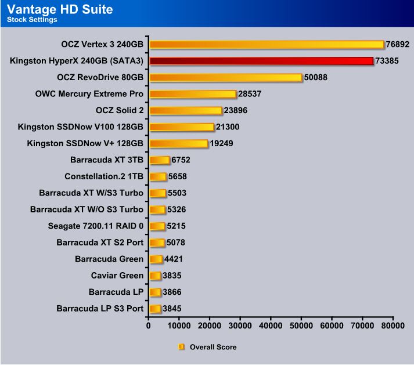The height and width of the screenshot is (365, 414).
Task: Click the 'OWC Mercury Extreme Pro' label
Action: point(89,93)
